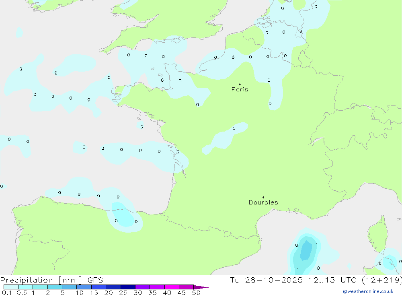Image resolution: width=402 pixels, height=295 pixels.
Task: Select the 0.1 mm legend color swatch
Action: [x=11, y=287]
